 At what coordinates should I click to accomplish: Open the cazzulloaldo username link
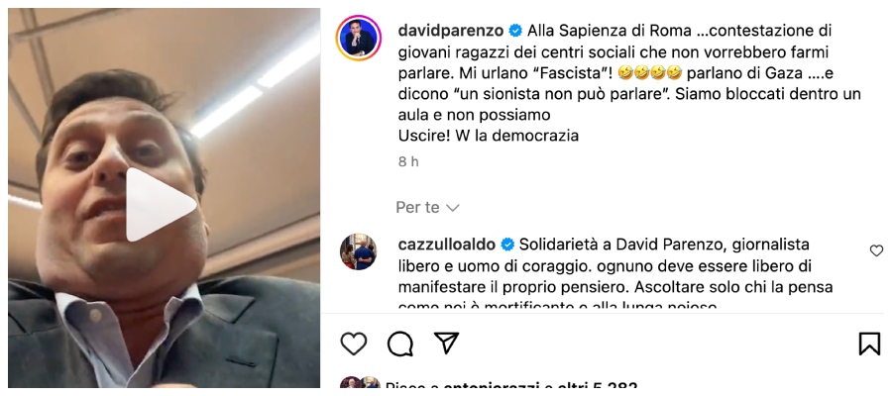tap(447, 245)
